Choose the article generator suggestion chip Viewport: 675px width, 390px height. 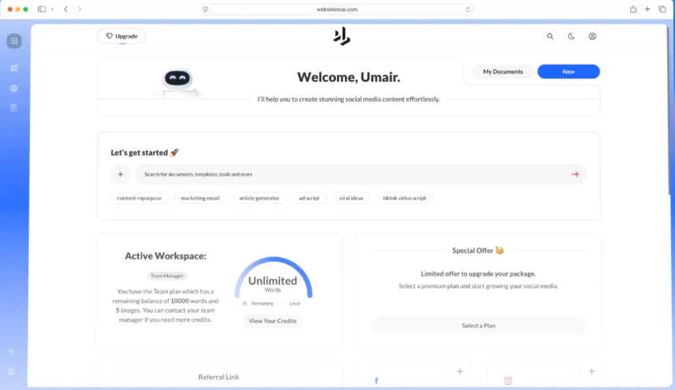(x=259, y=198)
